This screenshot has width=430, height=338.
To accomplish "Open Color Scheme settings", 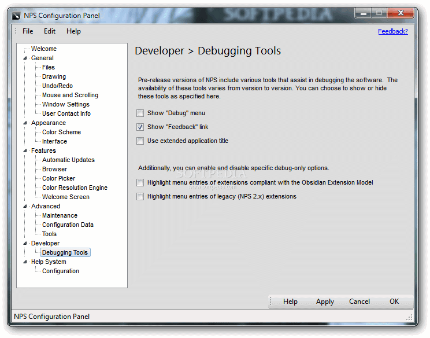I will tap(61, 133).
